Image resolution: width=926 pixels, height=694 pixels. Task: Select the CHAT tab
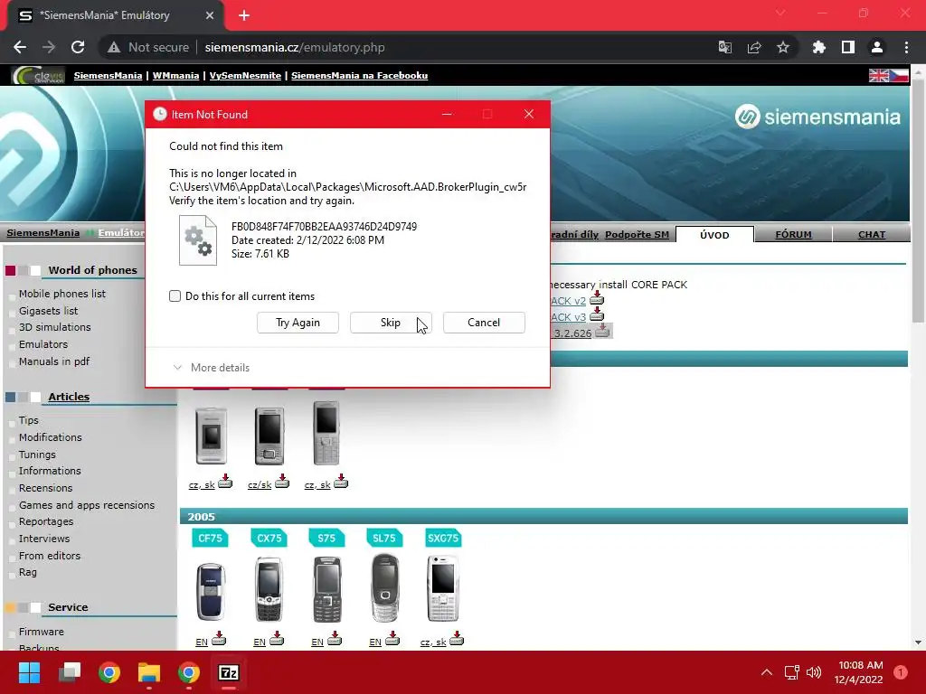tap(871, 234)
